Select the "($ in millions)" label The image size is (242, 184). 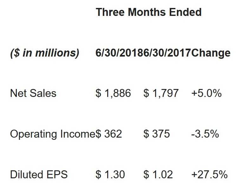[44, 53]
